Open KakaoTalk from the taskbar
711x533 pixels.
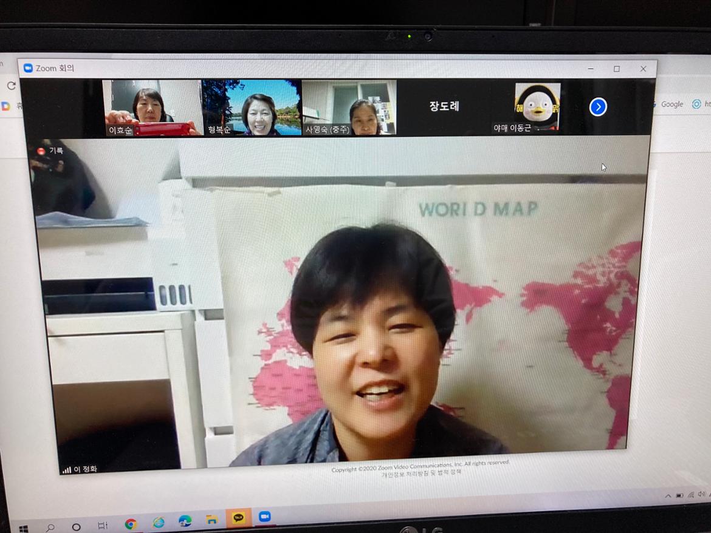(x=238, y=518)
